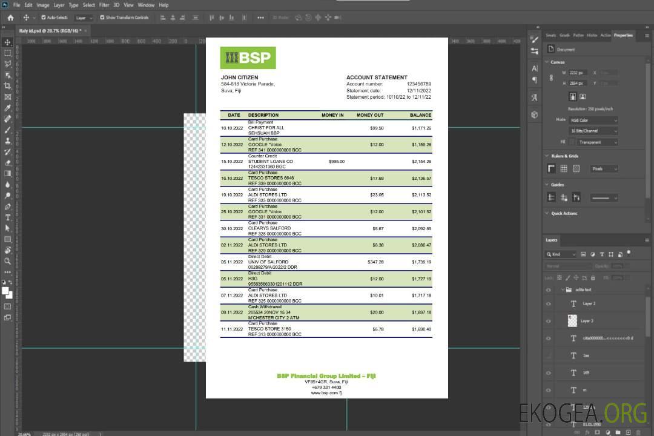The image size is (654, 436).
Task: Click the grid icon under Rulers & Grids
Action: click(x=564, y=168)
